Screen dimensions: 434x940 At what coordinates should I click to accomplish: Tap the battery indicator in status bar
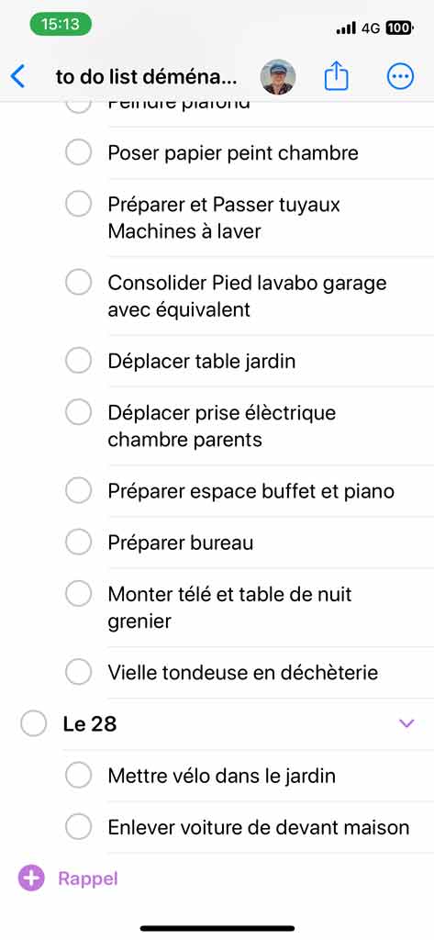click(400, 28)
